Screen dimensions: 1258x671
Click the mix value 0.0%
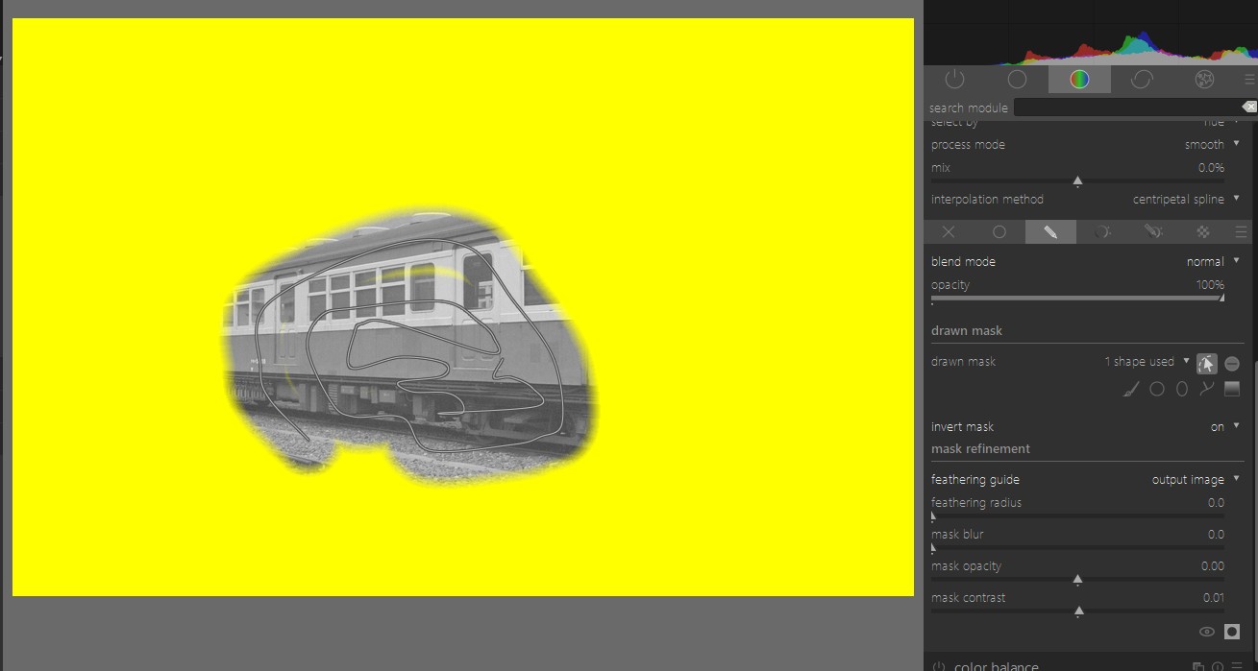point(1211,168)
